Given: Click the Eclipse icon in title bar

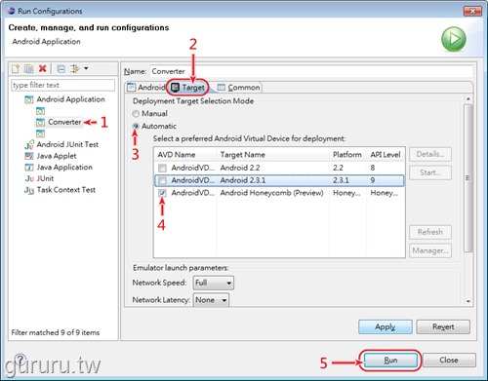Looking at the screenshot, I should [12, 11].
